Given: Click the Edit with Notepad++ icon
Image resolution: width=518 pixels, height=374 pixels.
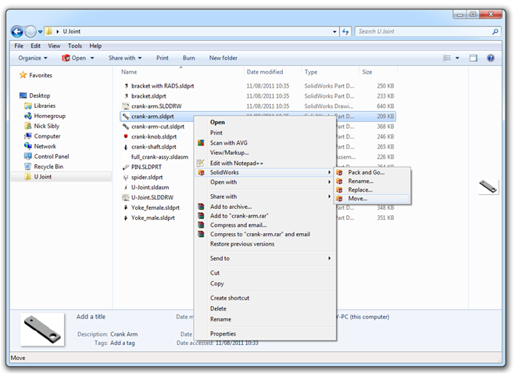Looking at the screenshot, I should (201, 163).
